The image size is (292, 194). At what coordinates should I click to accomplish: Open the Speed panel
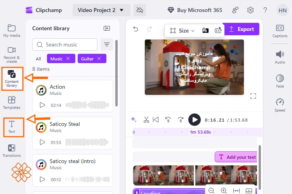click(280, 105)
